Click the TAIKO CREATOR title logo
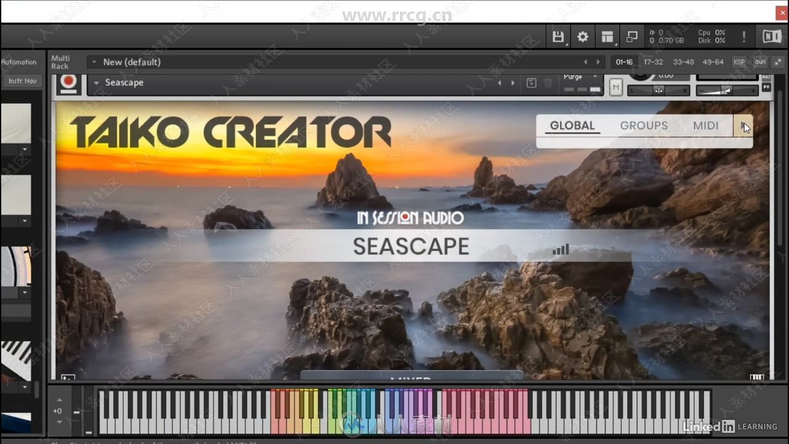The height and width of the screenshot is (444, 789). tap(230, 132)
